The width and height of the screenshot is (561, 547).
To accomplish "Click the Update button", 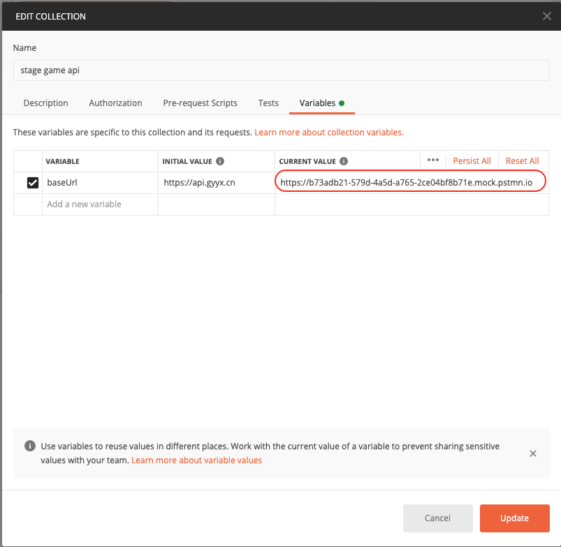I will click(x=514, y=518).
